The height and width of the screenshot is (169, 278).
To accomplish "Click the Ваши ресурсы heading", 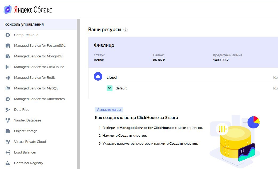I will point(104,30).
